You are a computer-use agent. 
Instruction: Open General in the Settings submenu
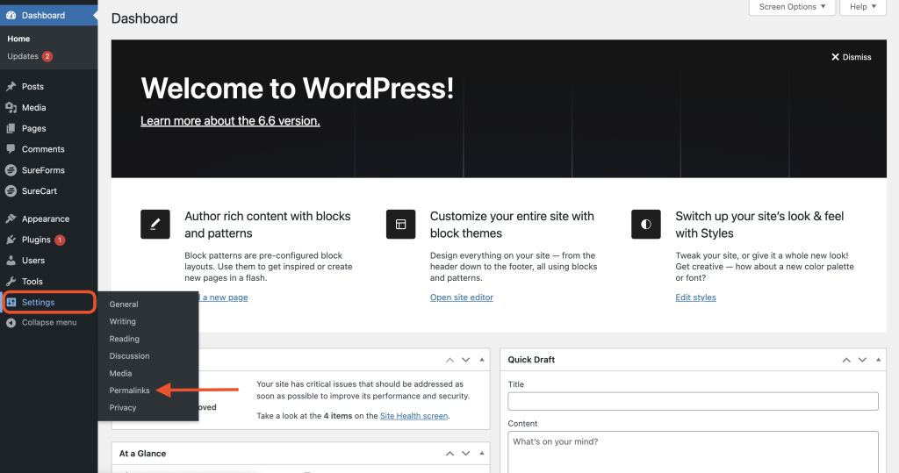(124, 305)
